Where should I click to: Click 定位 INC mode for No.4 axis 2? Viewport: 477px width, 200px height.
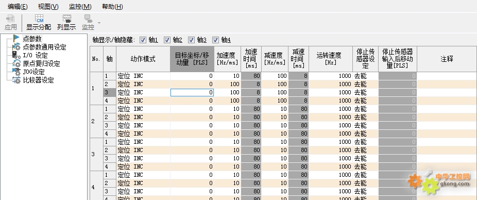pos(143,183)
